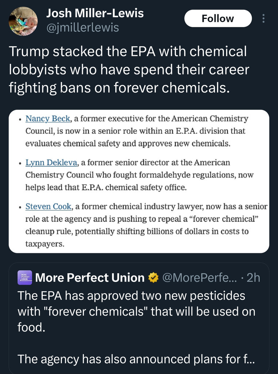
Task: Click the gold verified badge
Action: point(153,278)
